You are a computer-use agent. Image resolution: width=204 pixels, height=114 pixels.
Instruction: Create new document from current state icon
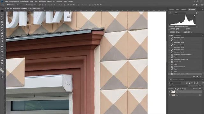(194, 77)
